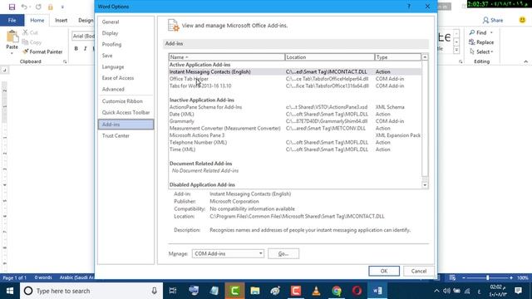
Task: Toggle Bold formatting in ribbon
Action: coord(76,48)
